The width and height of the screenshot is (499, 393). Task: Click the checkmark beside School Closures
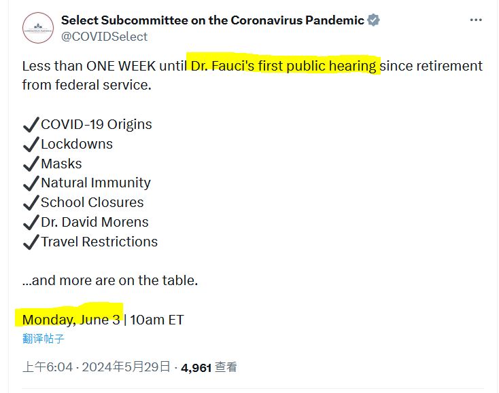pos(31,203)
